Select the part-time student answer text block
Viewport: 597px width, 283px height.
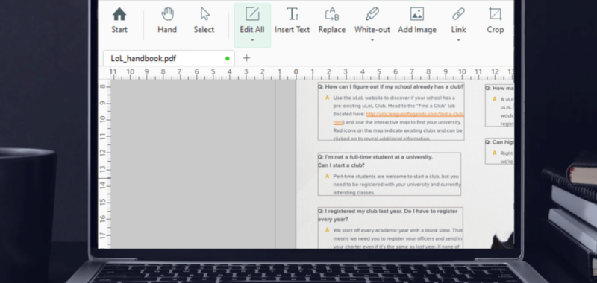pos(397,184)
